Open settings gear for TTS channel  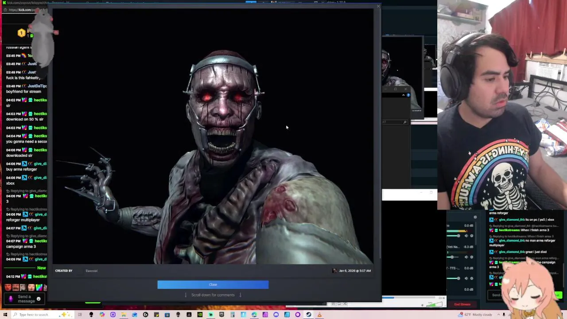(x=471, y=278)
